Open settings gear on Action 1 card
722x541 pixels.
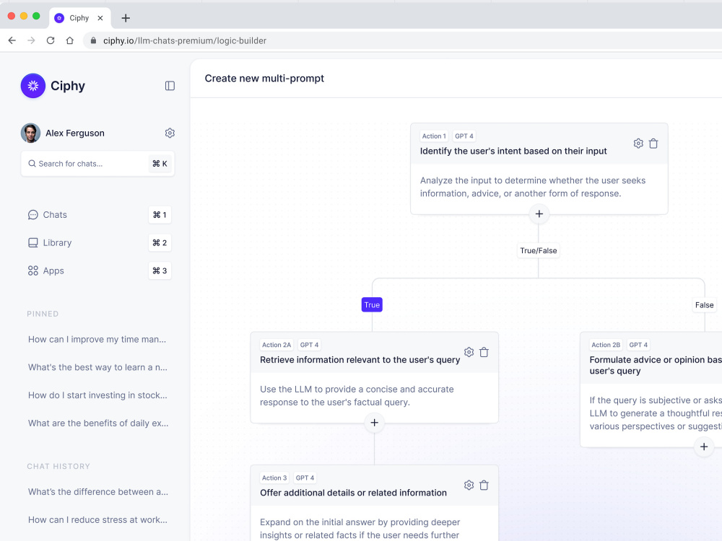638,144
